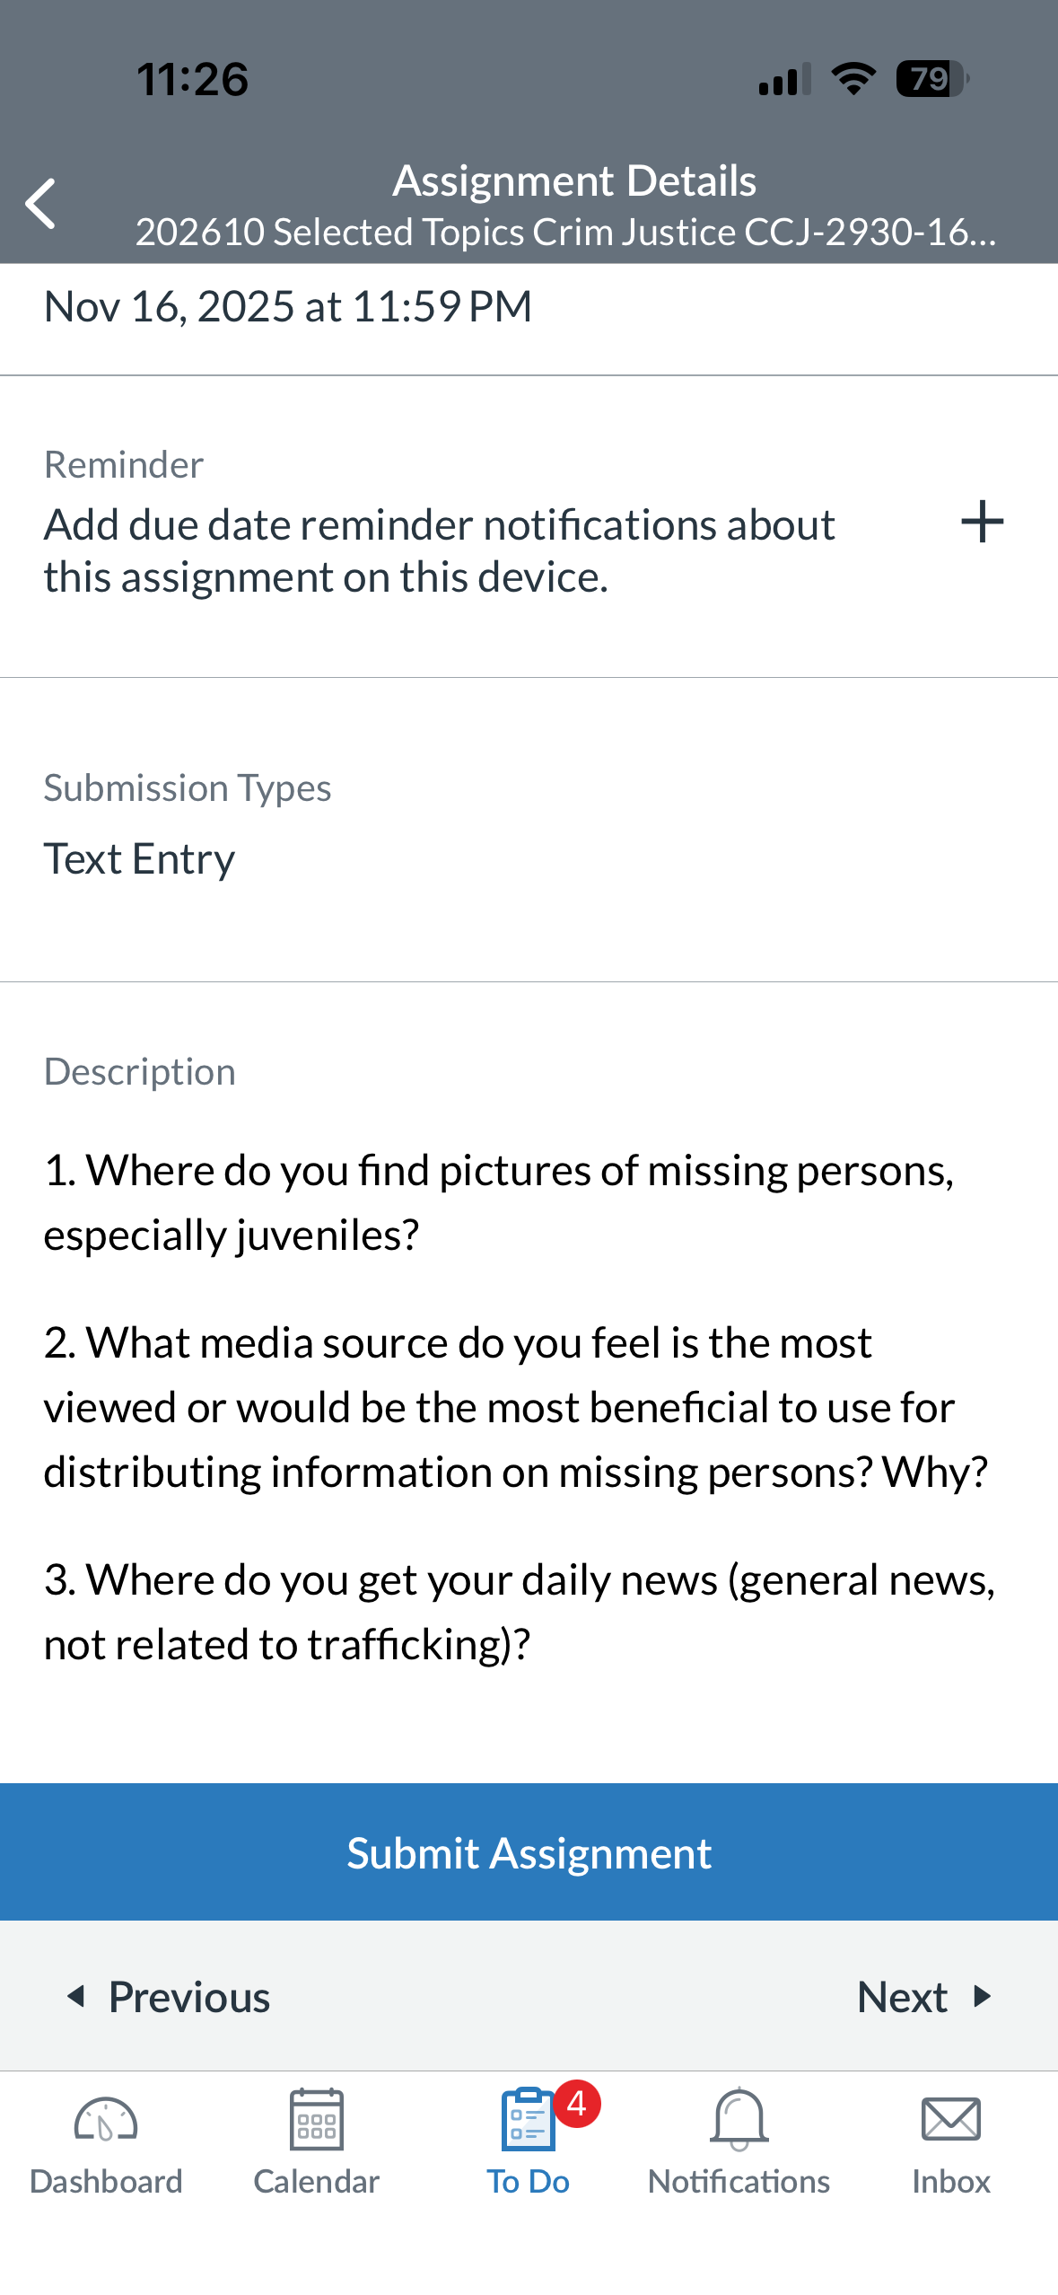Tap the battery indicator in status bar
Image resolution: width=1058 pixels, height=2295 pixels.
932,79
